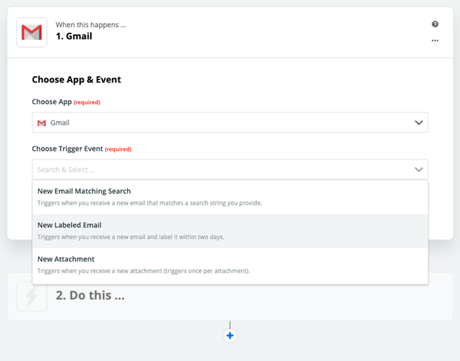460x361 pixels.
Task: Select New Labeled Email trigger option
Action: point(230,231)
